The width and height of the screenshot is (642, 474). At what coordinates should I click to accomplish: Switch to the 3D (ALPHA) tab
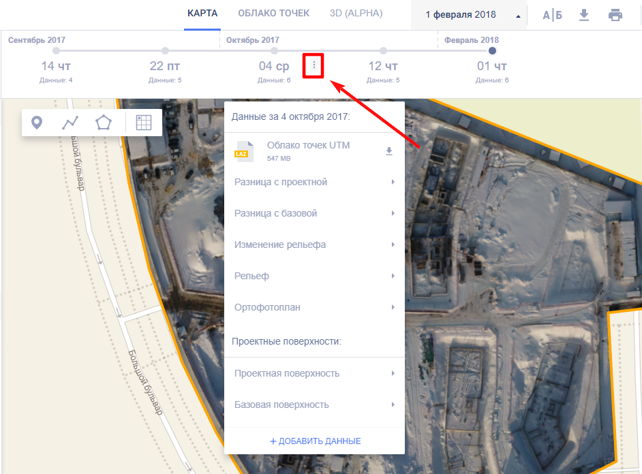(356, 14)
